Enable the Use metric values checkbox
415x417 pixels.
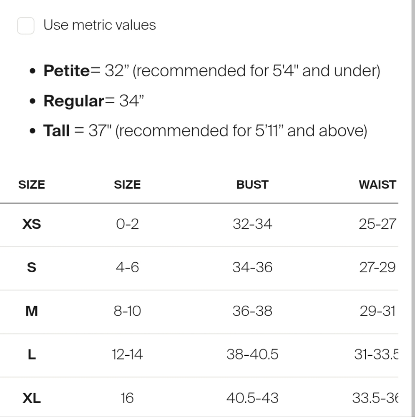pos(25,26)
